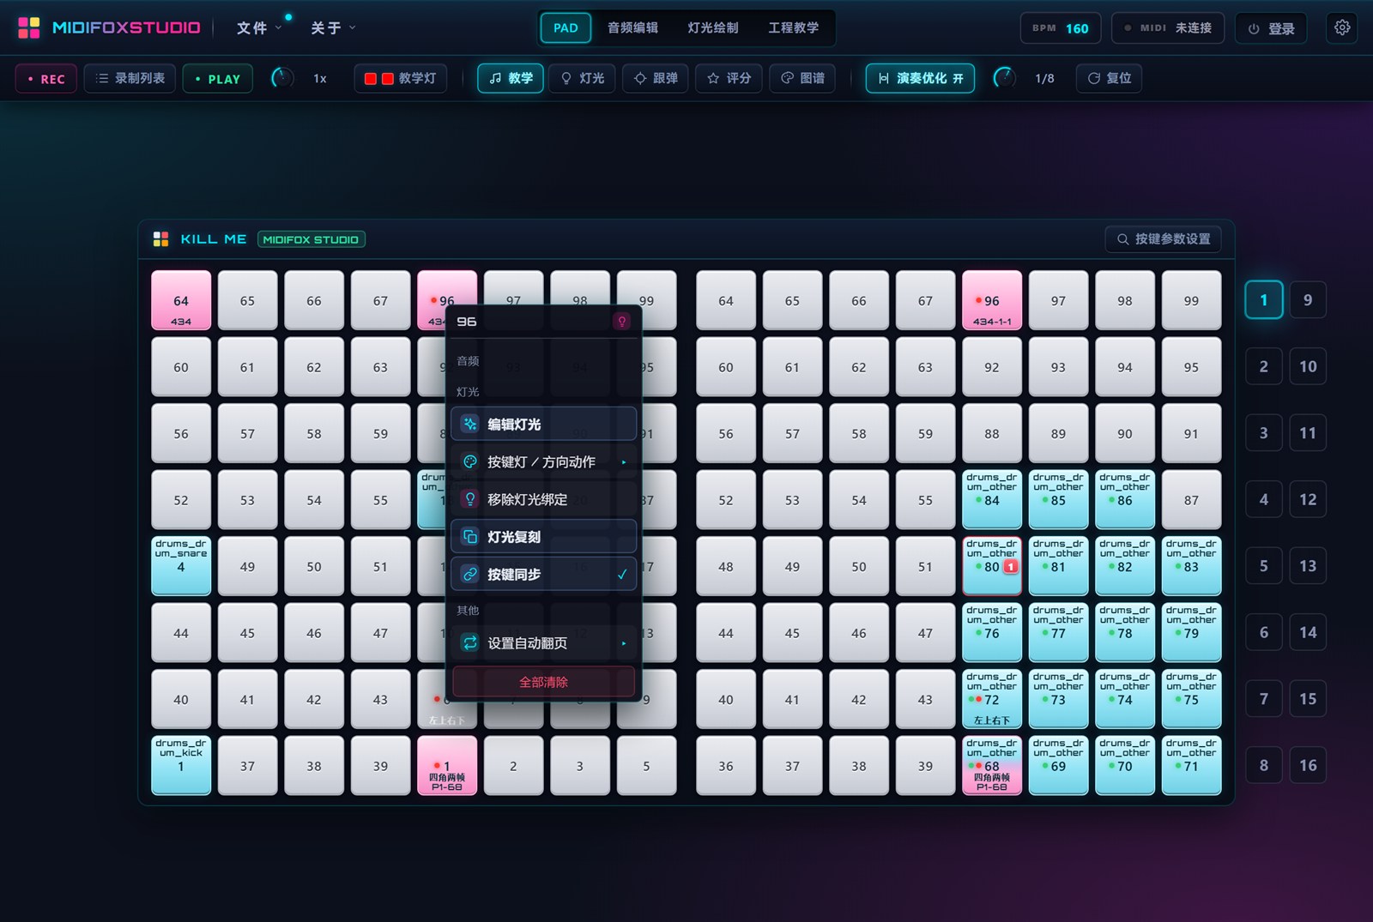Screen dimensions: 1373x922
Task: Click the MIDI 未连接 status button
Action: pos(1169,28)
